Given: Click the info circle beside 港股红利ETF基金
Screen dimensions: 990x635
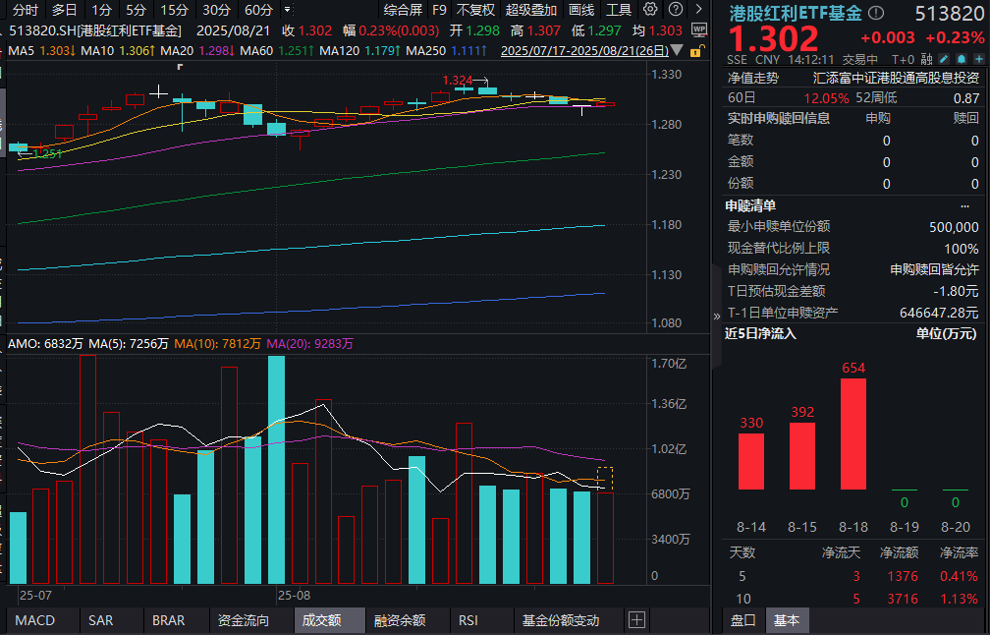Looking at the screenshot, I should click(x=875, y=14).
